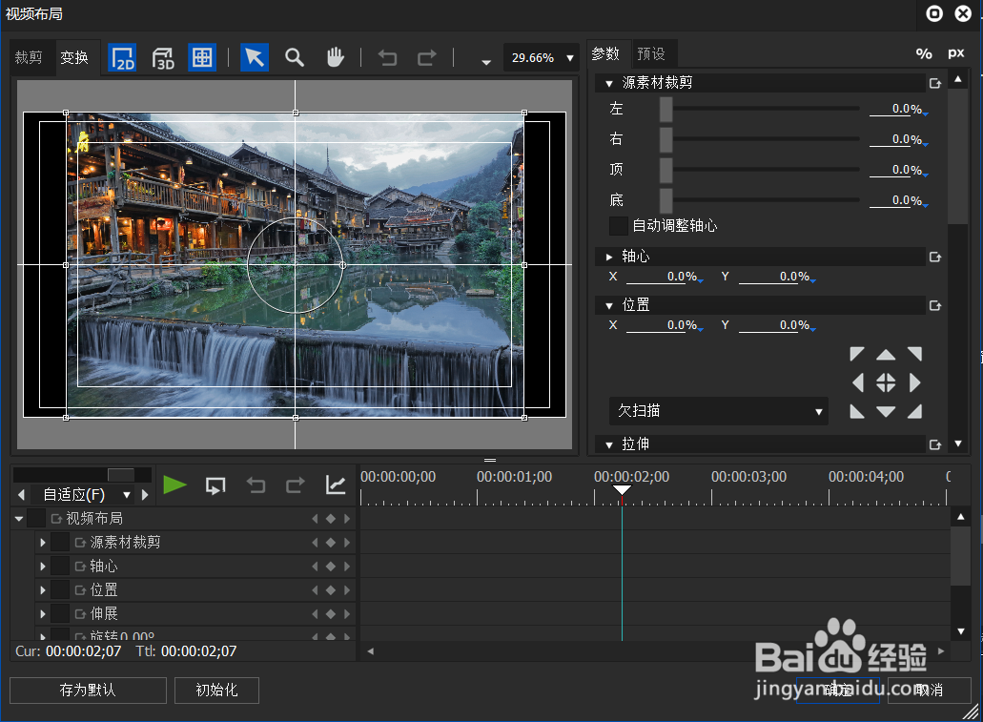Align position to bottom-right corner arrow

(x=914, y=411)
